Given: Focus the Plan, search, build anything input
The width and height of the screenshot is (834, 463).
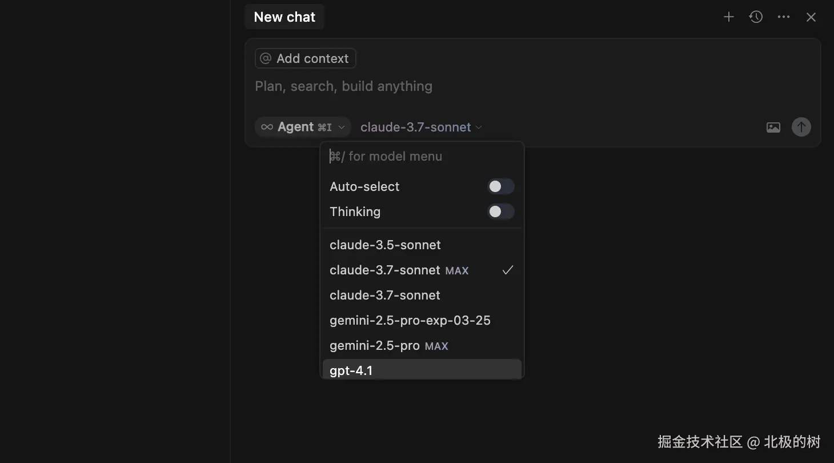Looking at the screenshot, I should (457, 86).
